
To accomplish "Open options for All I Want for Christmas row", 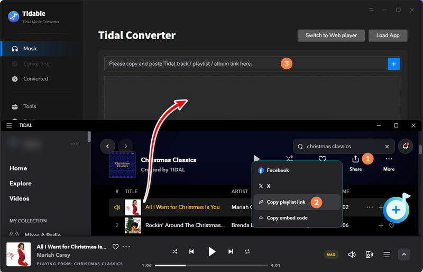I will click(370, 207).
